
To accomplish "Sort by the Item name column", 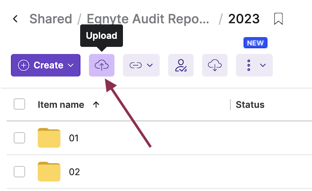I will [x=61, y=104].
